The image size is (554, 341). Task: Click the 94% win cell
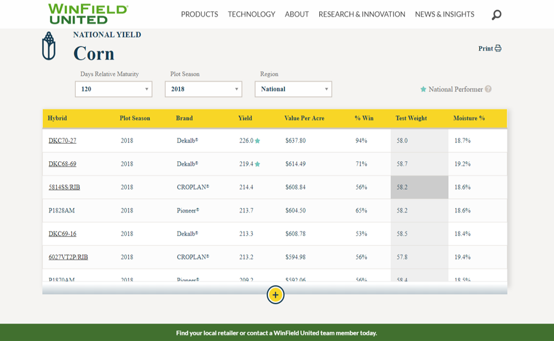[361, 141]
